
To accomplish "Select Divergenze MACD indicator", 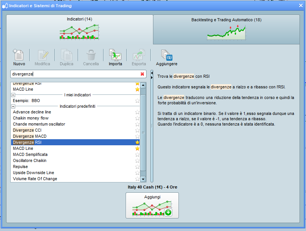I will click(x=75, y=136).
